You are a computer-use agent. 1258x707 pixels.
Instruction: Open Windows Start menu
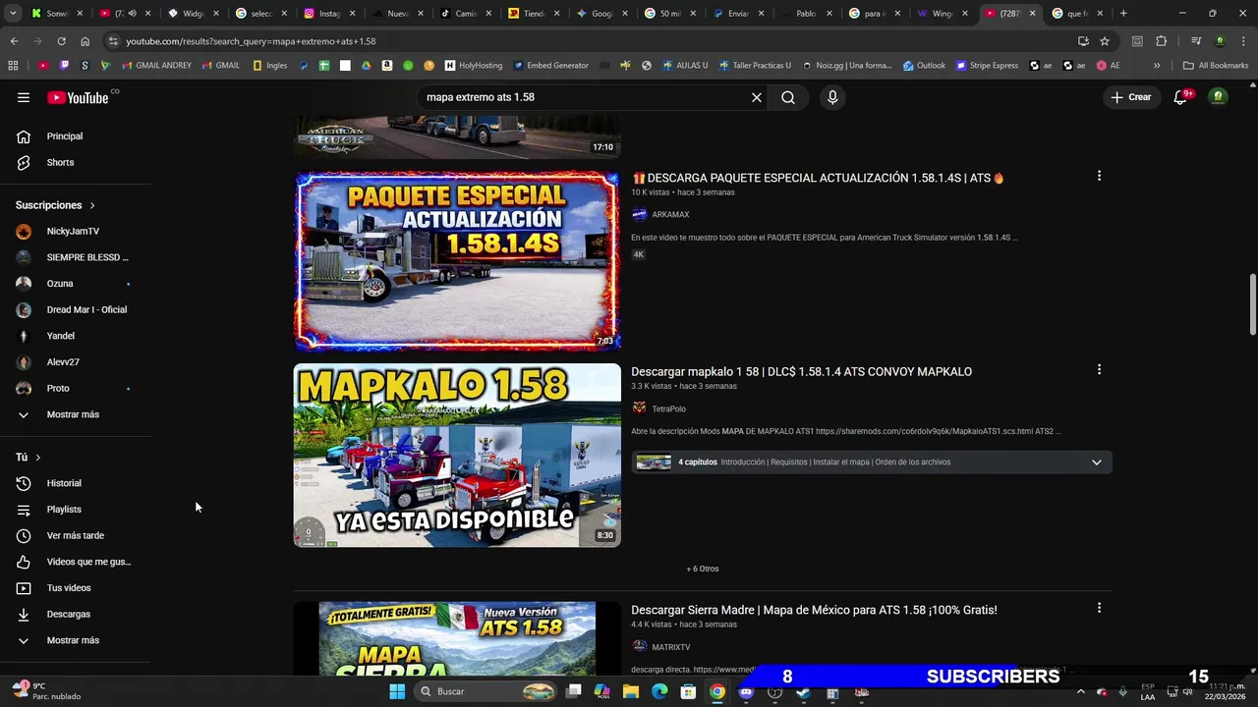[397, 691]
